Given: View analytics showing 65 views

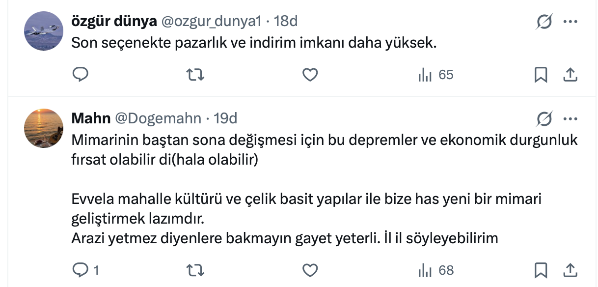Looking at the screenshot, I should [x=435, y=75].
